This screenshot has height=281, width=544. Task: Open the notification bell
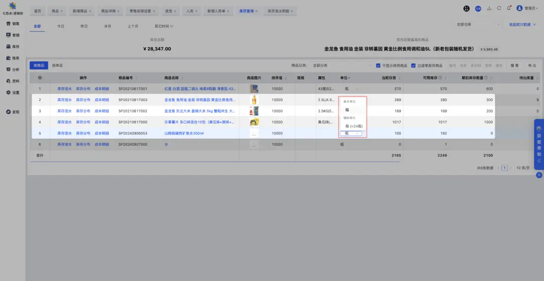[x=509, y=8]
